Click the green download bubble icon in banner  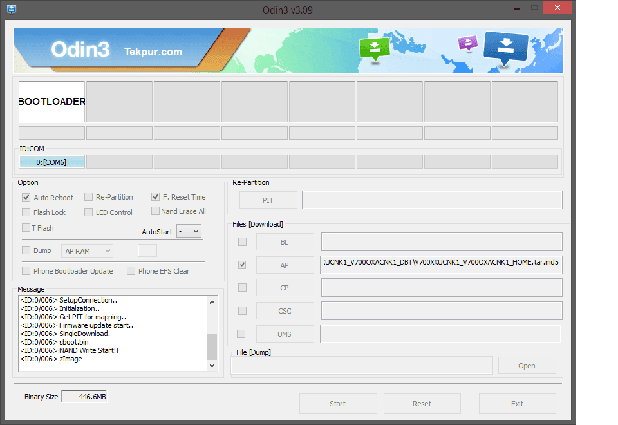pos(375,50)
